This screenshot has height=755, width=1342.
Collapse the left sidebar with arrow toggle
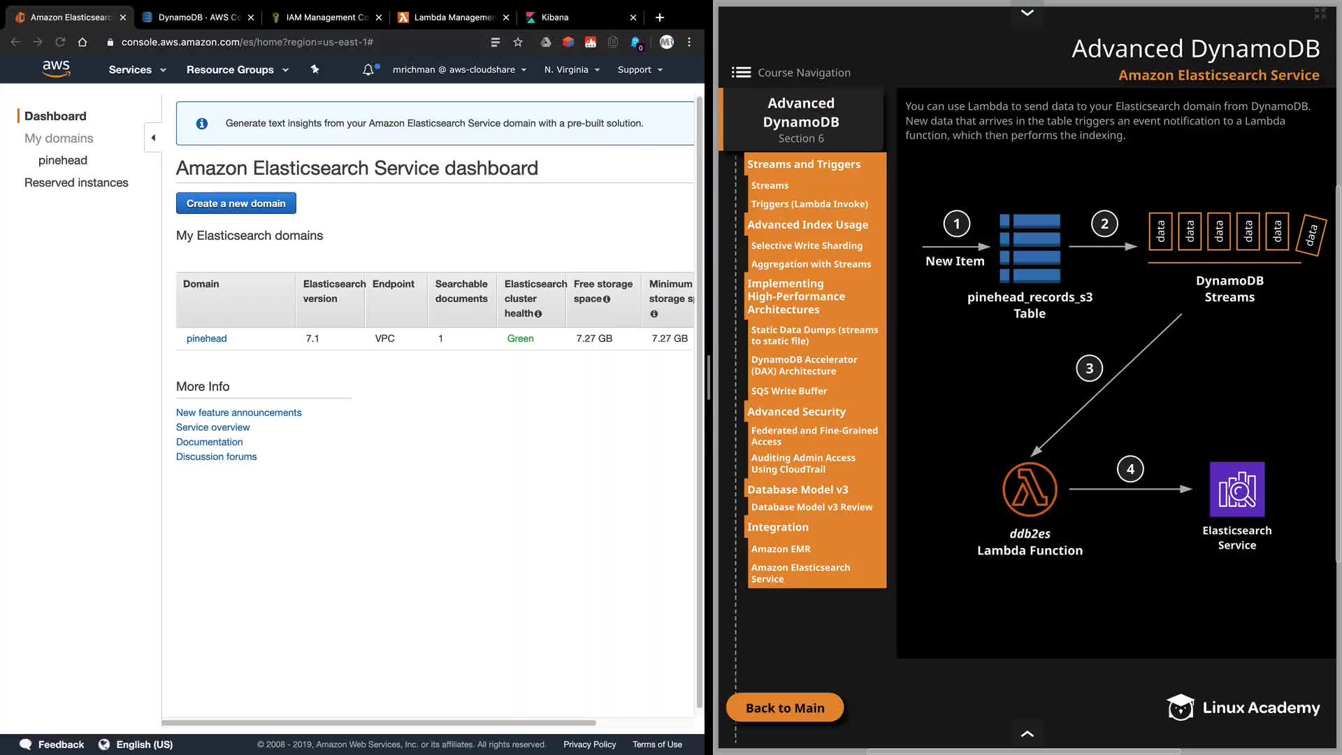(153, 138)
